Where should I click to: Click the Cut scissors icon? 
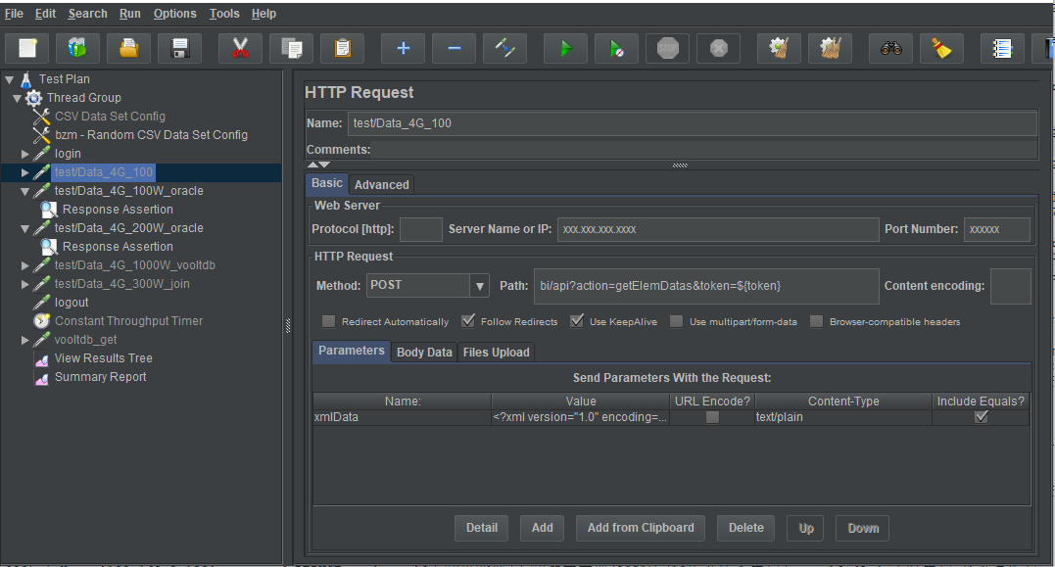240,48
